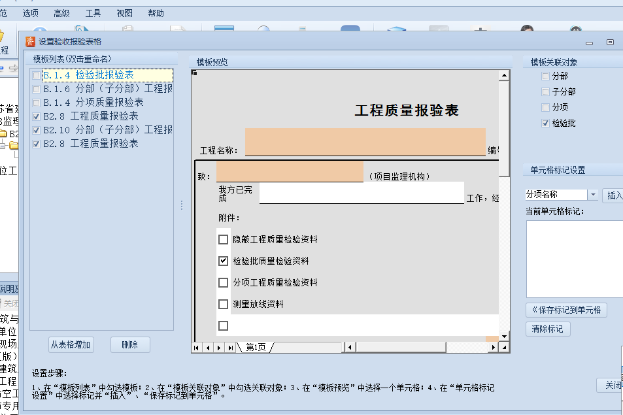Image resolution: width=623 pixels, height=415 pixels.
Task: Click horizontal scrollbar left arrow in preview
Action: click(350, 348)
